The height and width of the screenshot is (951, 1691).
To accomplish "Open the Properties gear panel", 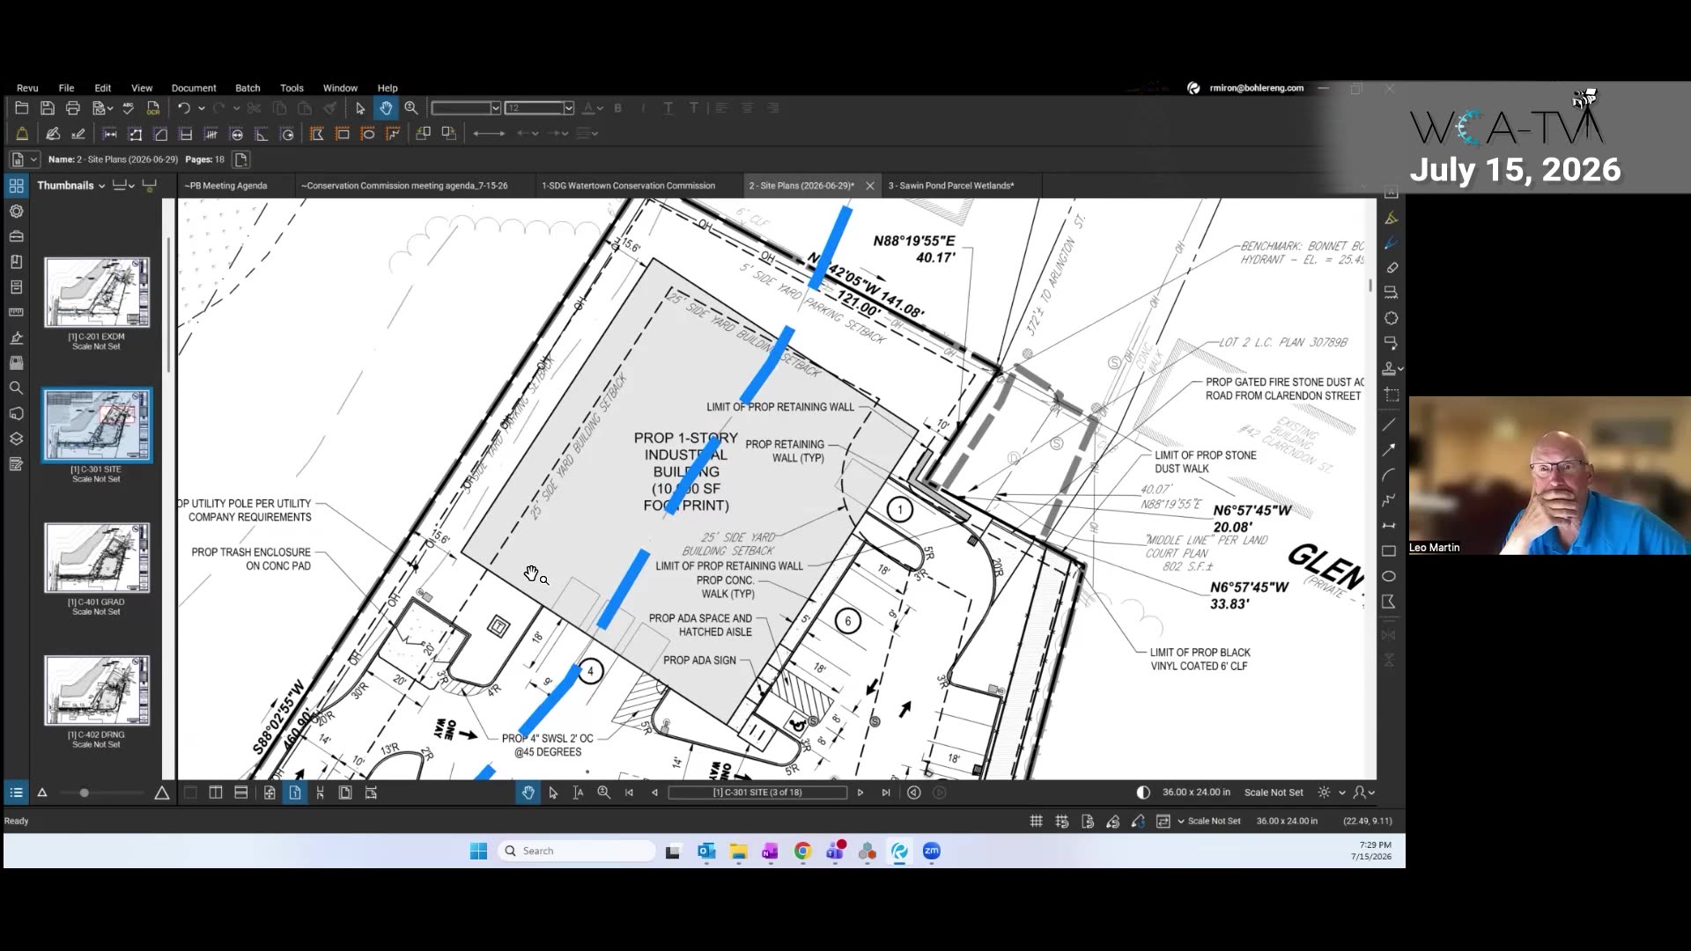I will 16,211.
